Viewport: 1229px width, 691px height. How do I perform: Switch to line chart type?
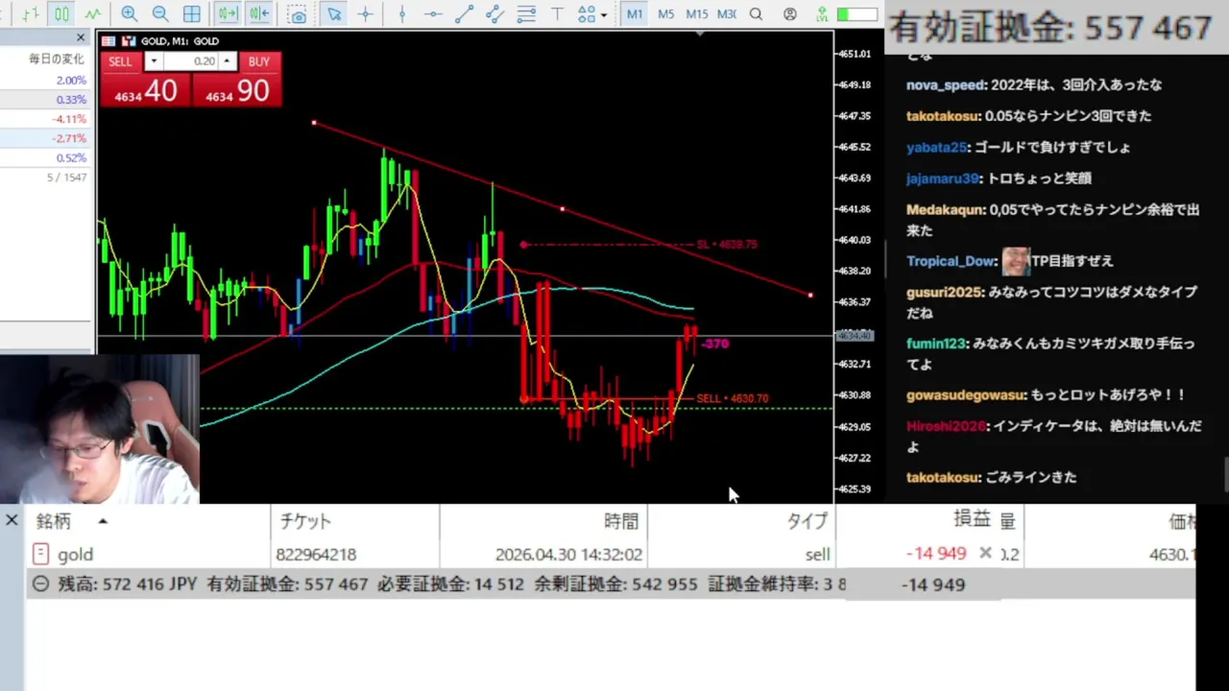92,14
